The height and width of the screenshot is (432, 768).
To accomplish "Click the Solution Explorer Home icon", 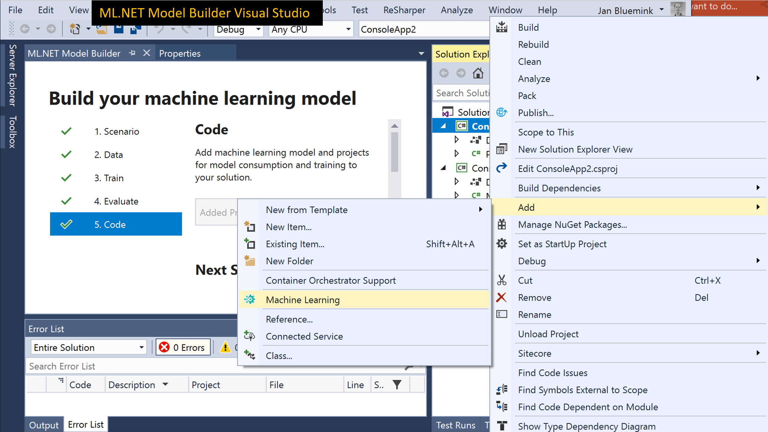I will point(478,73).
